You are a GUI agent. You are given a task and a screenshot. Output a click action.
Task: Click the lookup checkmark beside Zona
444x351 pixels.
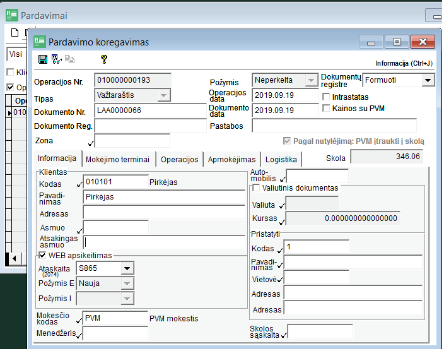coord(91,143)
